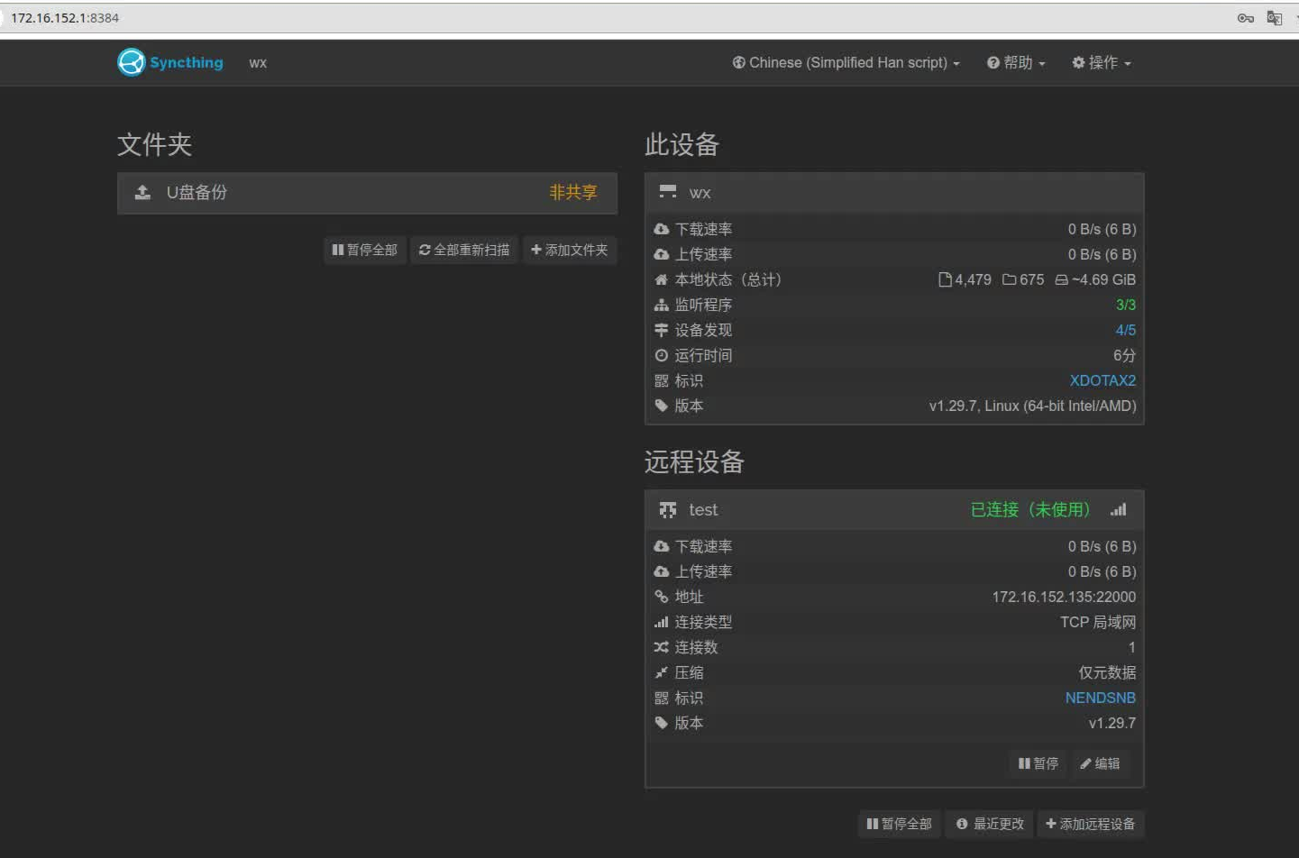Click the home icon beside 本地状态
The width and height of the screenshot is (1299, 858).
click(662, 279)
